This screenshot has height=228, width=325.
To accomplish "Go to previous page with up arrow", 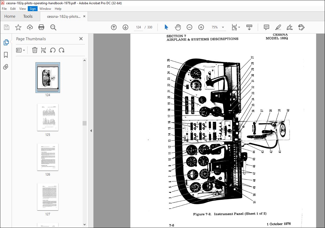I will pyautogui.click(x=114, y=27).
